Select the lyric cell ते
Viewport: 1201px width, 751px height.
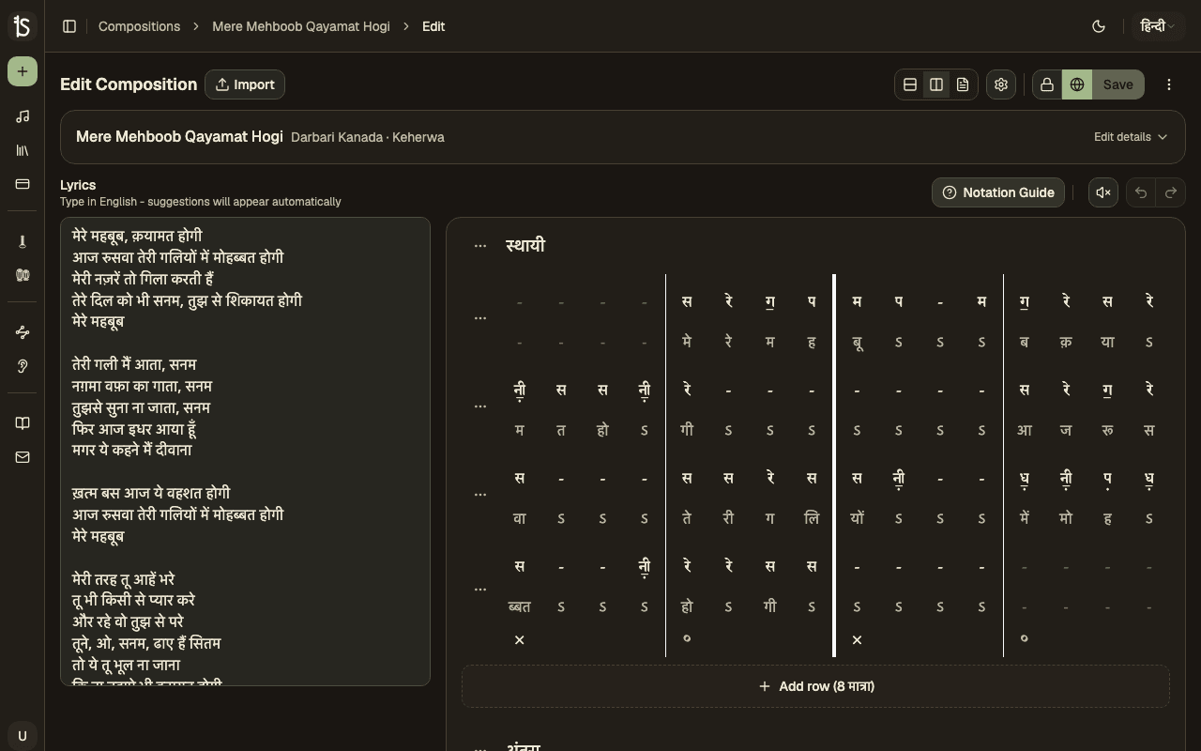pos(687,519)
